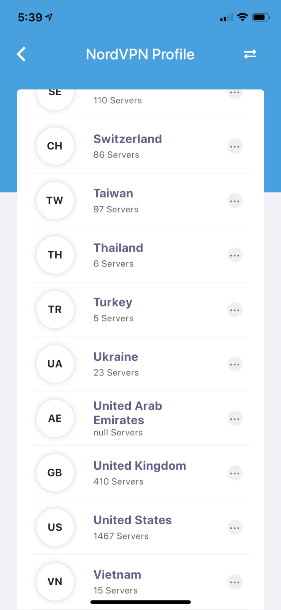Viewport: 281px width, 610px height.
Task: Open more options for Vietnam
Action: pyautogui.click(x=235, y=582)
